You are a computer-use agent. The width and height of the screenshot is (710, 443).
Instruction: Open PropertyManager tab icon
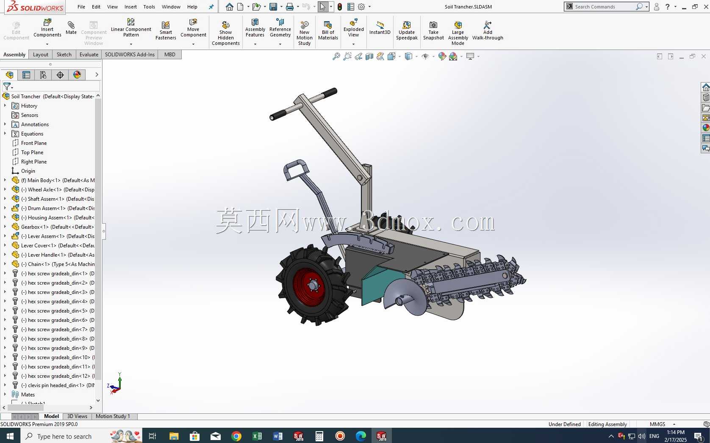(x=26, y=75)
